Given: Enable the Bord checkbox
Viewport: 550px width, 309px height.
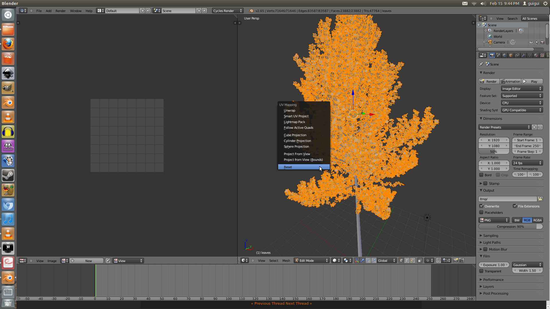Looking at the screenshot, I should point(481,175).
